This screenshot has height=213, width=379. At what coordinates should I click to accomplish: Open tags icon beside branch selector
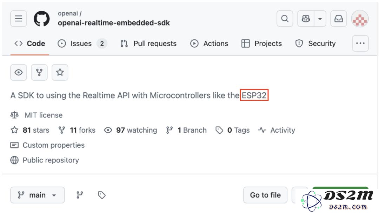click(x=102, y=195)
